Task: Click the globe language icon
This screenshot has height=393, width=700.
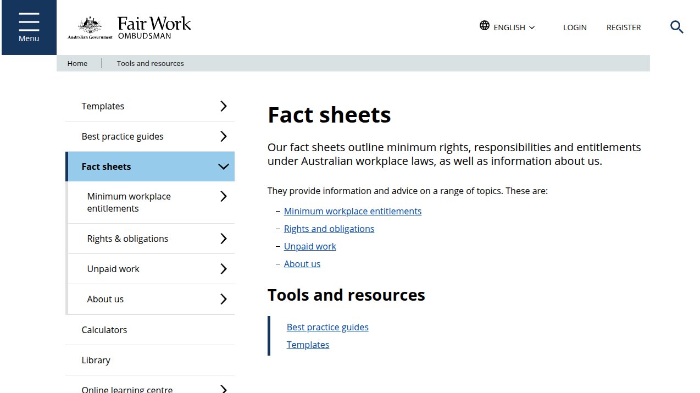Action: (x=484, y=26)
